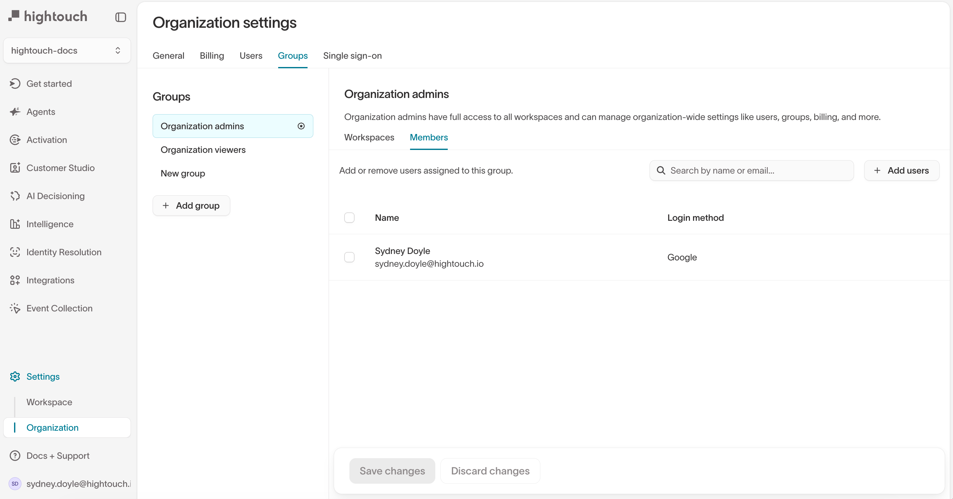Click the Name column header
Image resolution: width=953 pixels, height=499 pixels.
pyautogui.click(x=387, y=218)
